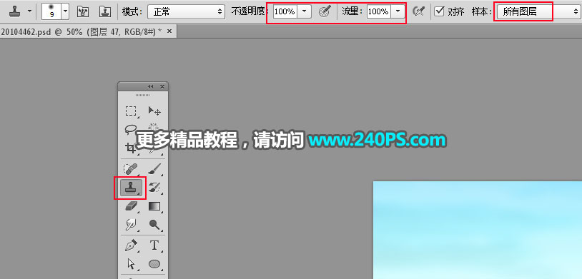The image size is (582, 279).
Task: Select the Pen tool
Action: (x=131, y=245)
